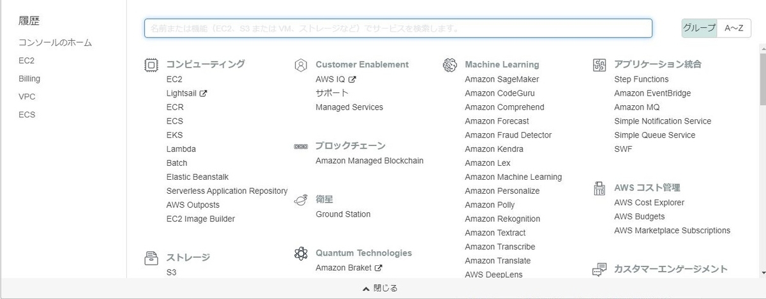Viewport: 766px width, 299px height.
Task: Click the customer engagement category icon
Action: [599, 269]
